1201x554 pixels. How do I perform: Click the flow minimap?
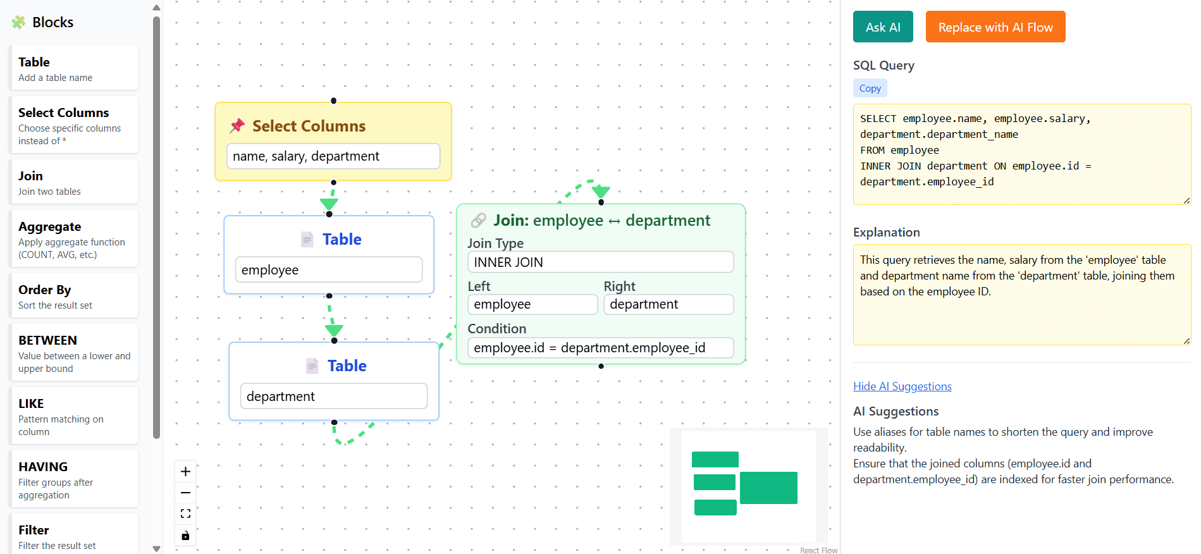click(749, 486)
